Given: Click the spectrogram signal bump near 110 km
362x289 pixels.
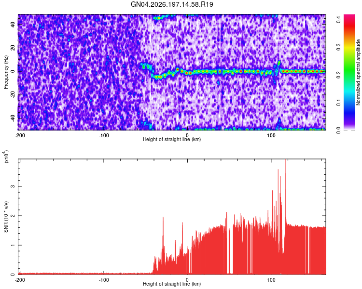Looking at the screenshot, I should point(279,65).
